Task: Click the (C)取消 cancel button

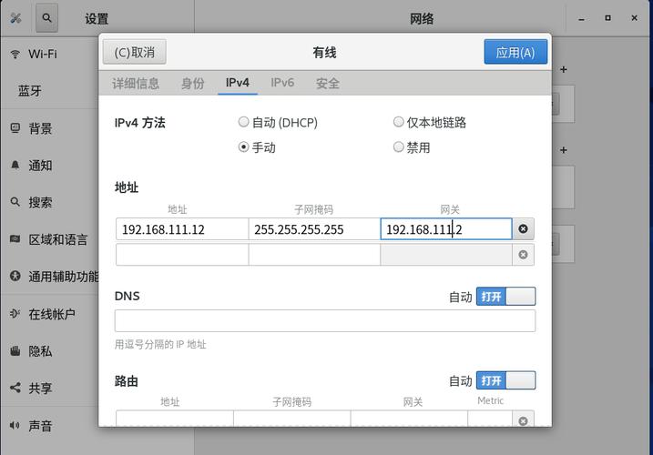Action: 135,52
